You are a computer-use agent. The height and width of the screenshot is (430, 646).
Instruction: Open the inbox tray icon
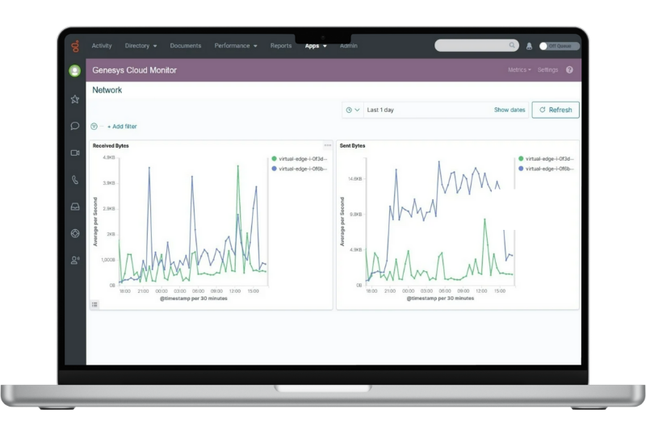(75, 207)
